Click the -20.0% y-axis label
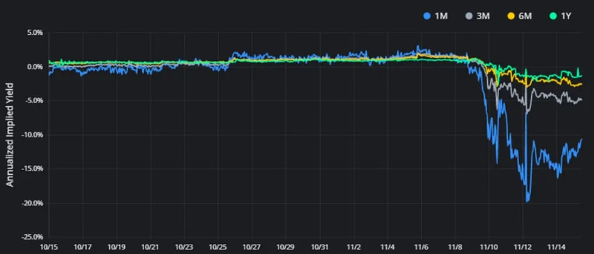This screenshot has height=254, width=594. pyautogui.click(x=32, y=204)
